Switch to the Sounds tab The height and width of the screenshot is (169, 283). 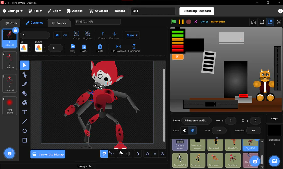coord(59,23)
